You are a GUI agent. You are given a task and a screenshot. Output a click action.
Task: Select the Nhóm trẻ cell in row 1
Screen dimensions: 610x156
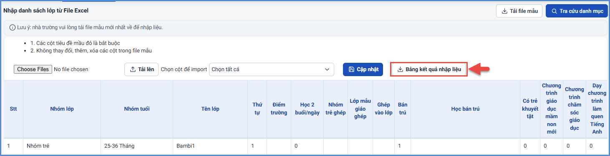pyautogui.click(x=62, y=146)
